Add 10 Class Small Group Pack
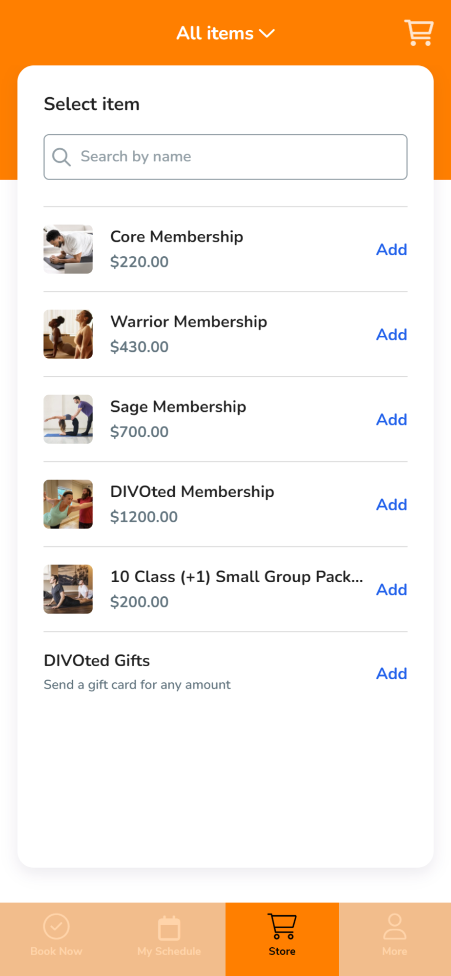 pyautogui.click(x=391, y=590)
